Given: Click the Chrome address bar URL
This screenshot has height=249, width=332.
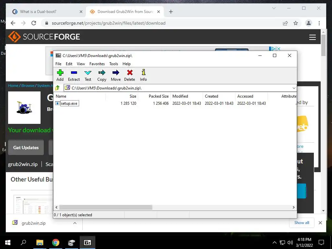Looking at the screenshot, I should coord(109,23).
